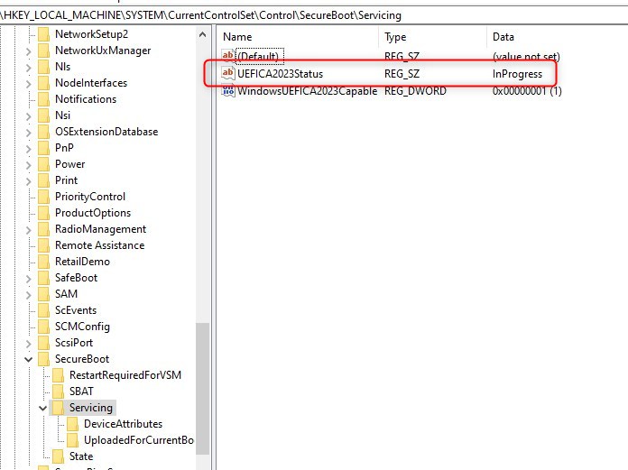Select the State registry key
Image resolution: width=628 pixels, height=470 pixels.
(81, 456)
